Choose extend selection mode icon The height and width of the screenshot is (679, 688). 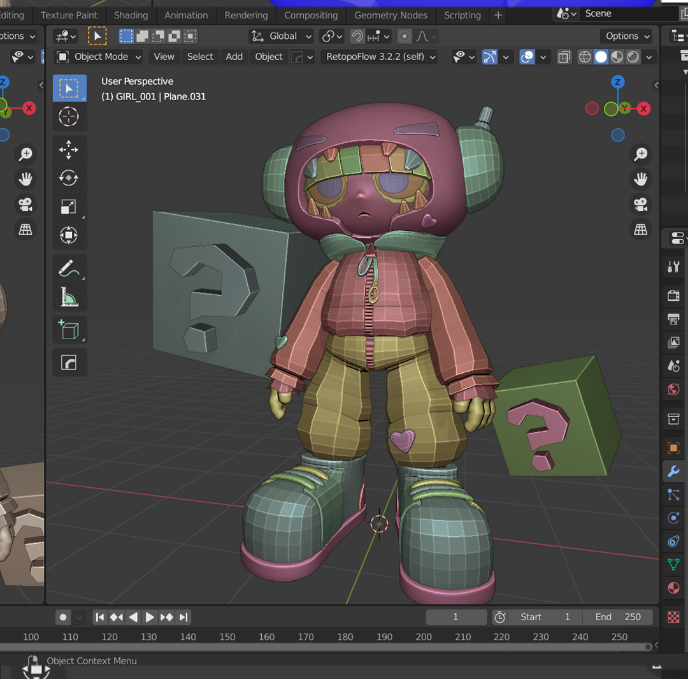(x=142, y=36)
